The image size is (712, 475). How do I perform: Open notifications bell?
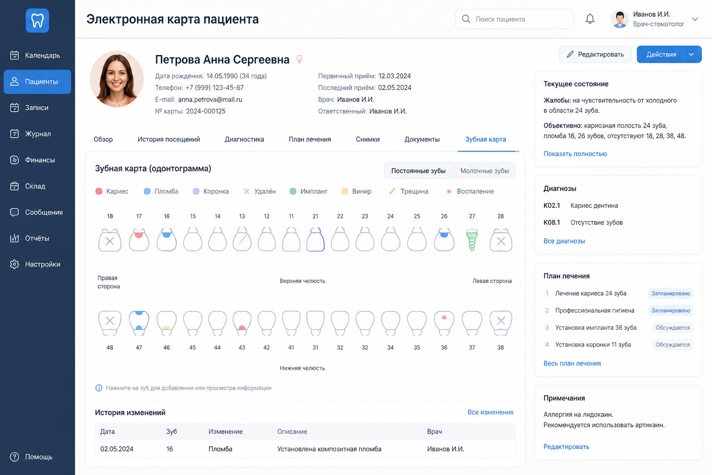tap(590, 19)
